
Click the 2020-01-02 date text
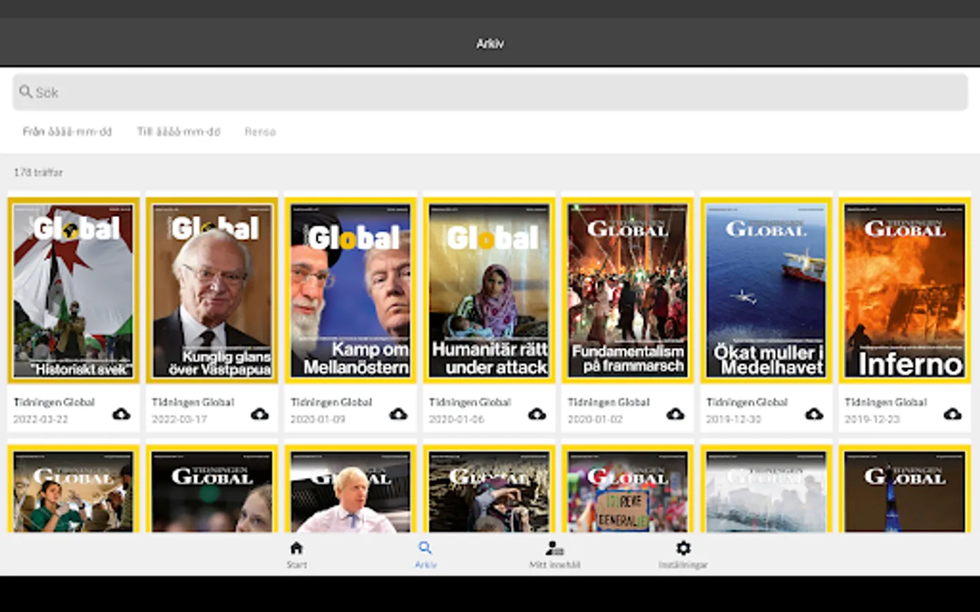[595, 419]
